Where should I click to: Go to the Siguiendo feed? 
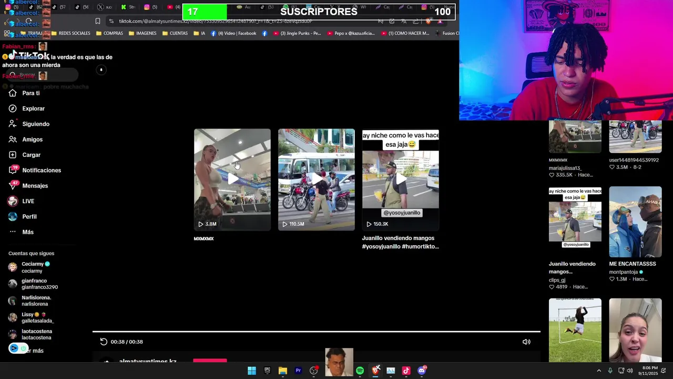[29, 124]
